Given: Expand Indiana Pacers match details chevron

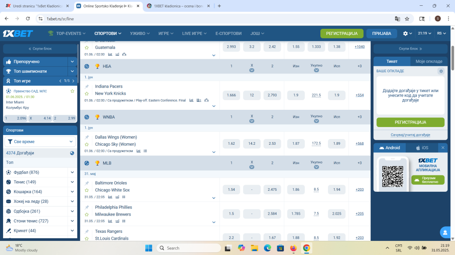Looking at the screenshot, I should click(214, 106).
